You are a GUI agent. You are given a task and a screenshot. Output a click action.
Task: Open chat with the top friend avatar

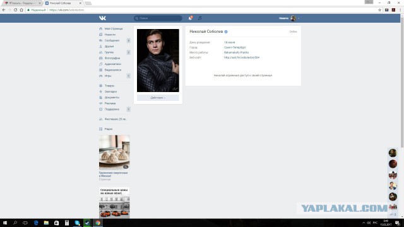[393, 153]
